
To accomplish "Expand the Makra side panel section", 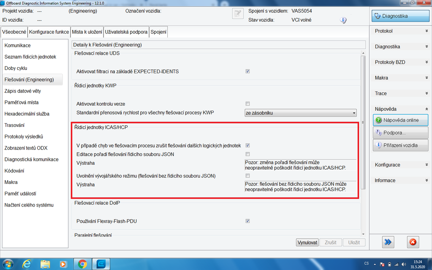I will [x=400, y=78].
